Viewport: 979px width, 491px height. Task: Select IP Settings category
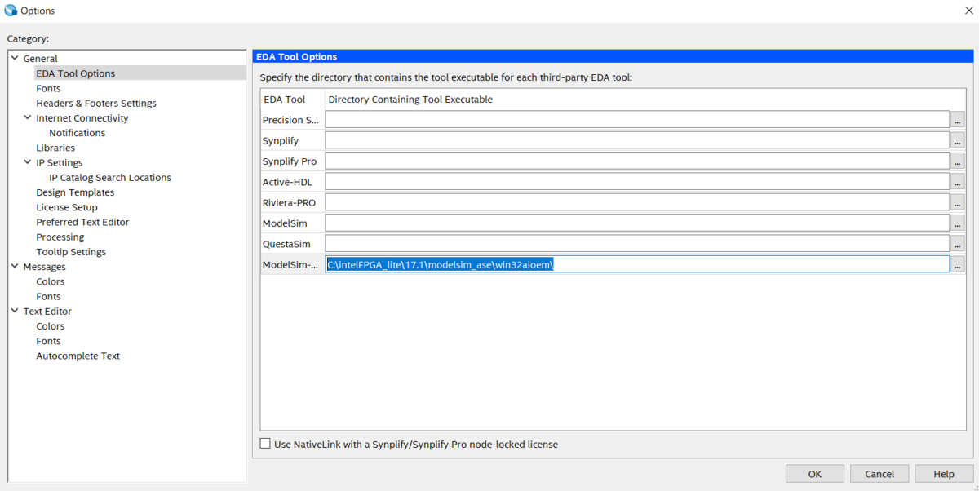[x=59, y=162]
